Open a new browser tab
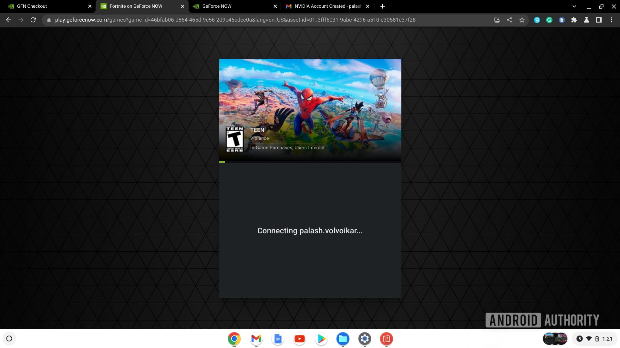 click(x=382, y=6)
